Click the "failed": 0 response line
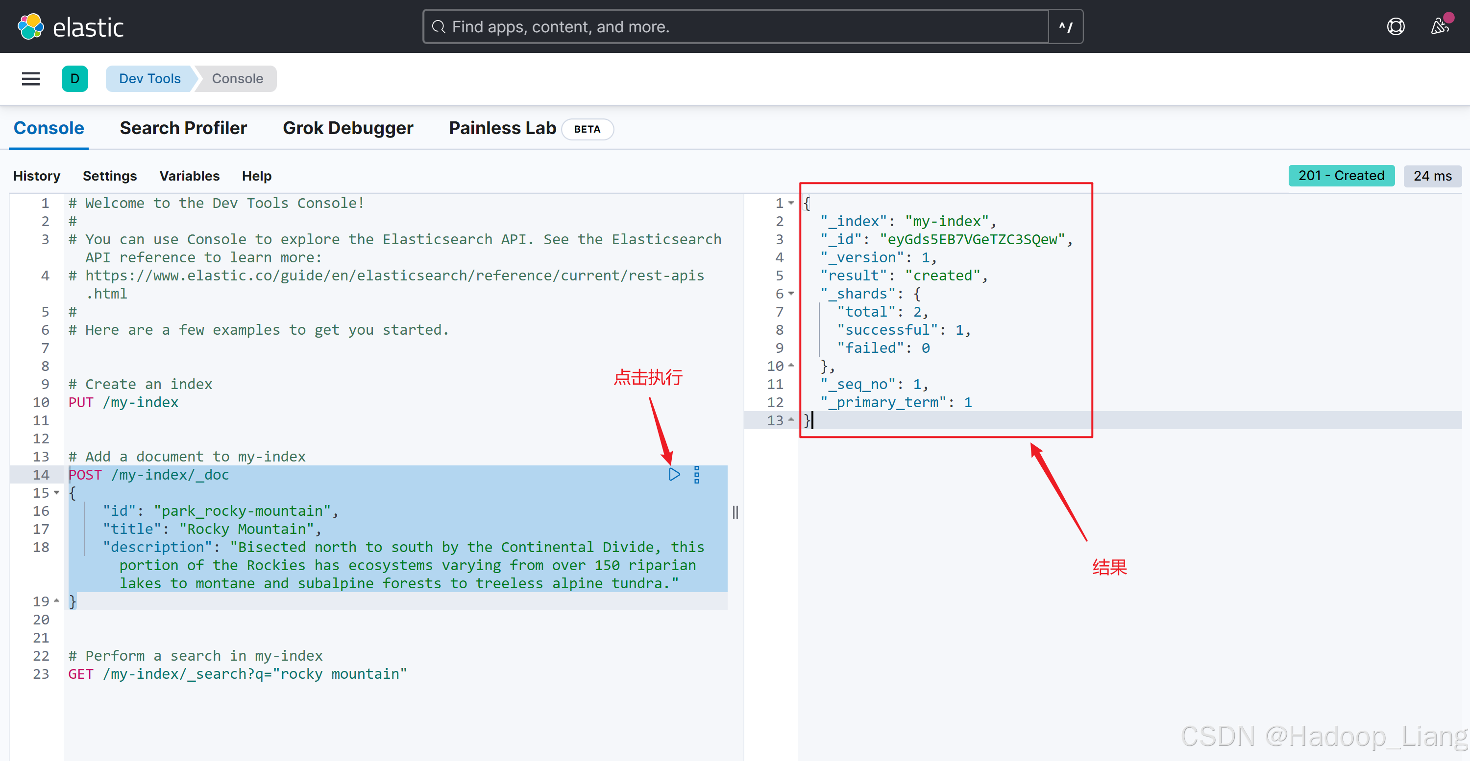 (x=883, y=348)
